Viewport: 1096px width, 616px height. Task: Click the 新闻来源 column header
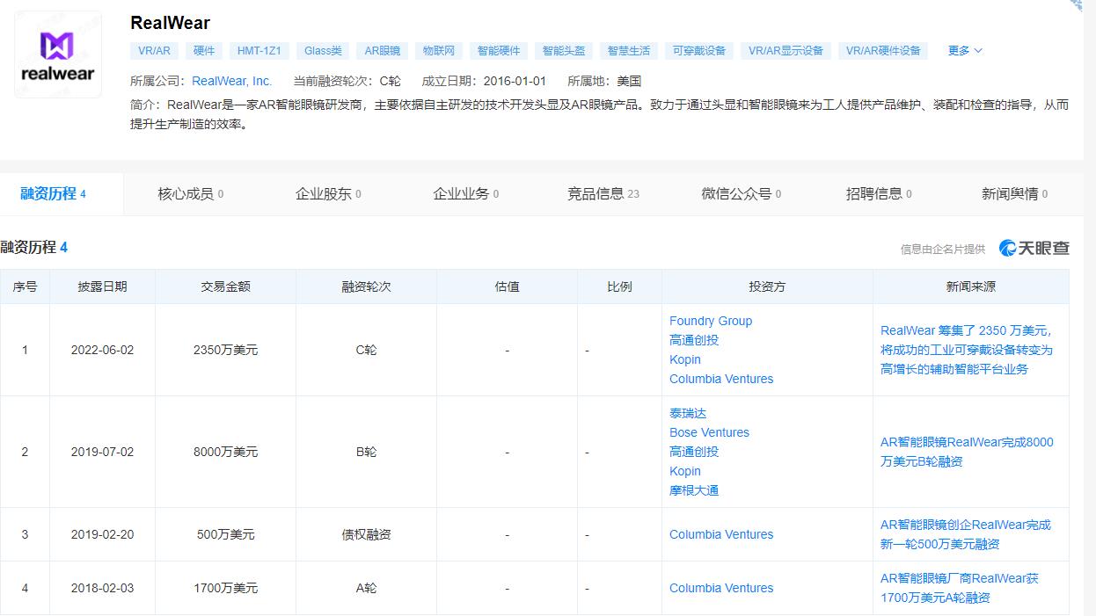(x=971, y=286)
